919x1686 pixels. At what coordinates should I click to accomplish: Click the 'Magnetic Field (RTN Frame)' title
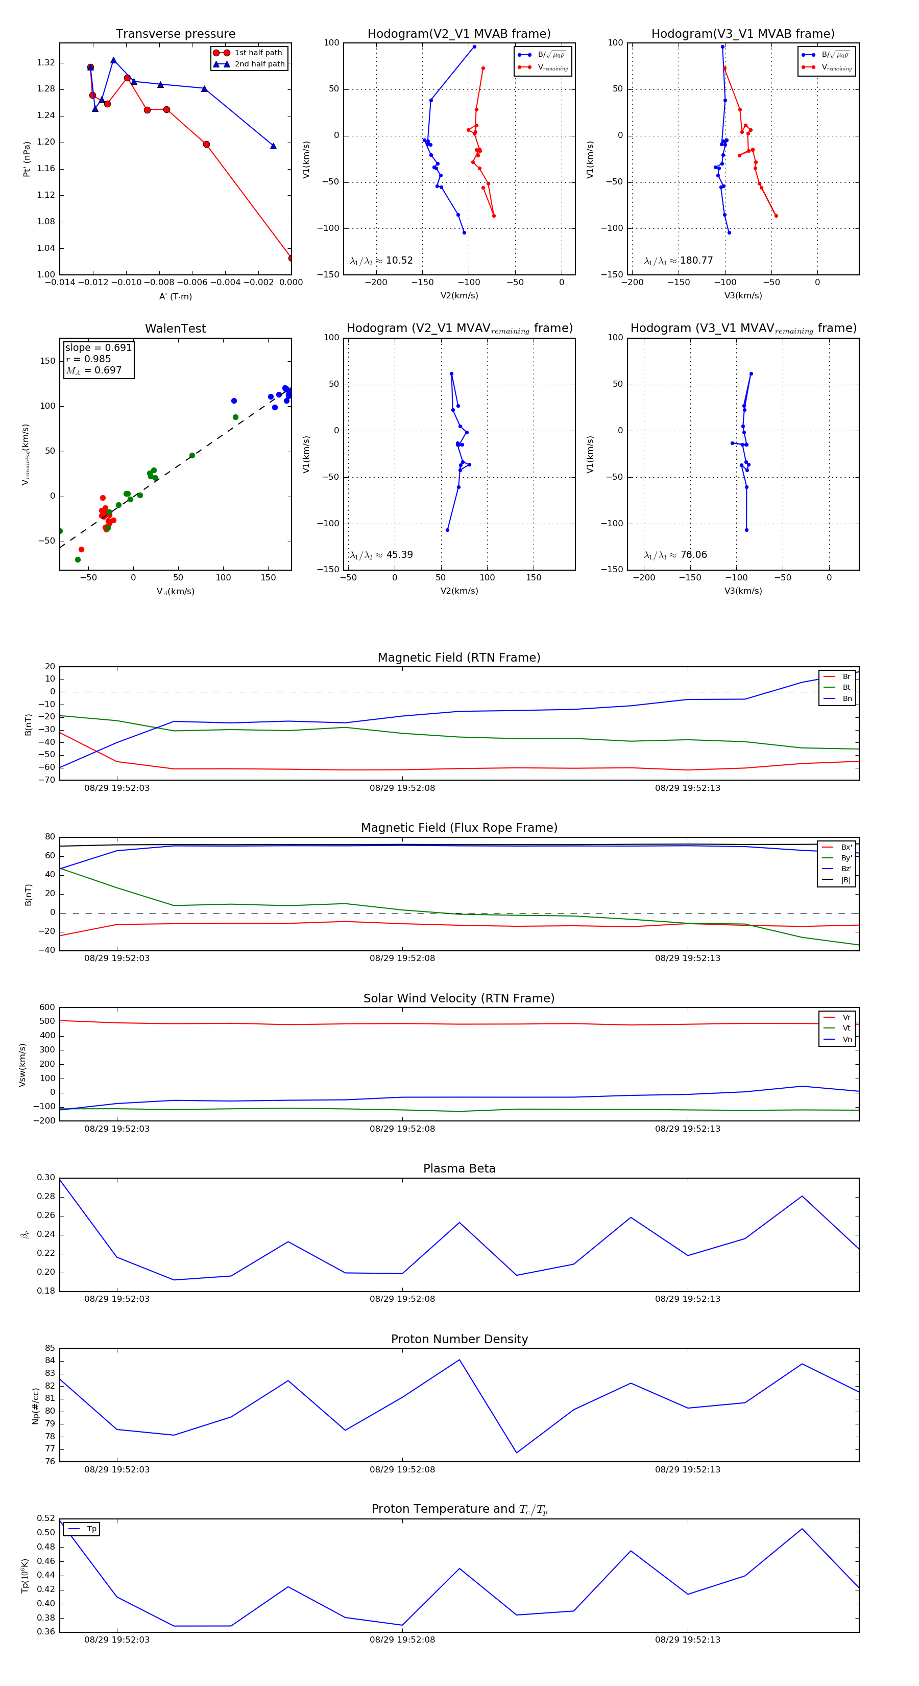tap(459, 658)
